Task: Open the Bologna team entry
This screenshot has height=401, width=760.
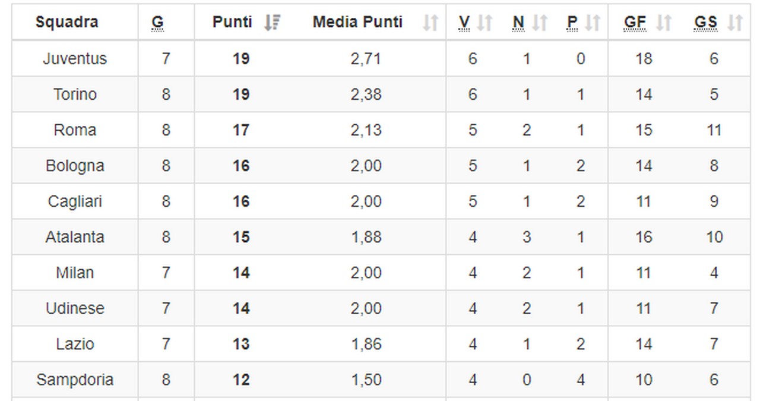Action: coord(75,166)
